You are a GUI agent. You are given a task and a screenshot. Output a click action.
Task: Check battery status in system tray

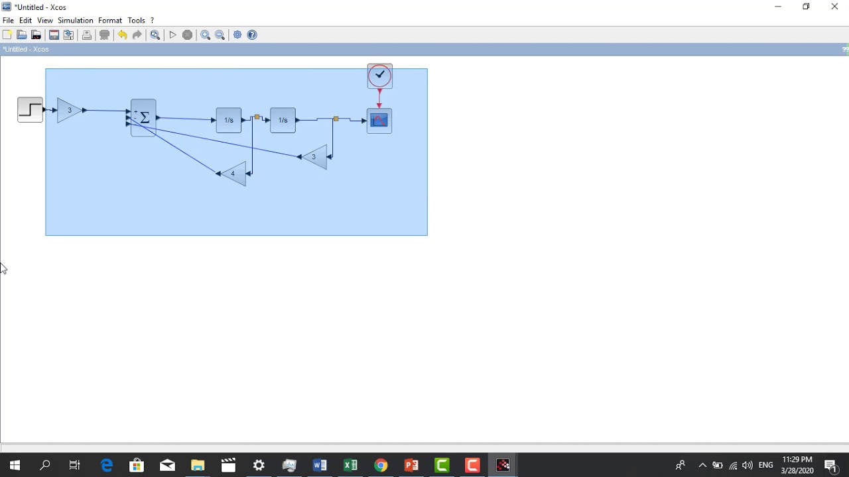(x=718, y=466)
